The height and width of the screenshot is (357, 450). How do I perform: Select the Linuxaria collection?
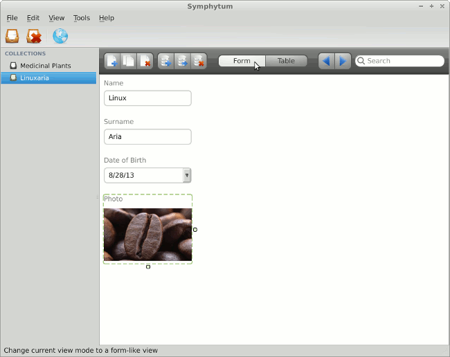point(48,77)
